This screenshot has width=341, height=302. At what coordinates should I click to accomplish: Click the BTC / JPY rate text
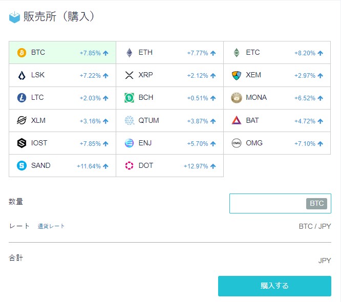315,226
